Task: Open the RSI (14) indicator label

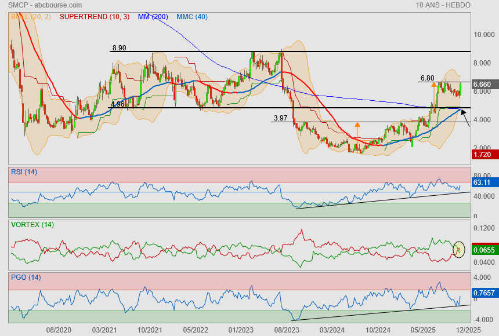Action: 24,171
